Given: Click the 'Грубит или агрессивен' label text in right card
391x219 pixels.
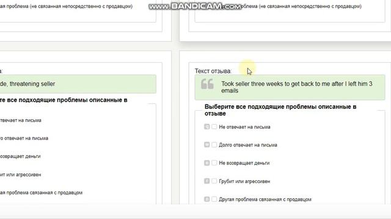Looking at the screenshot, I should 244,181.
